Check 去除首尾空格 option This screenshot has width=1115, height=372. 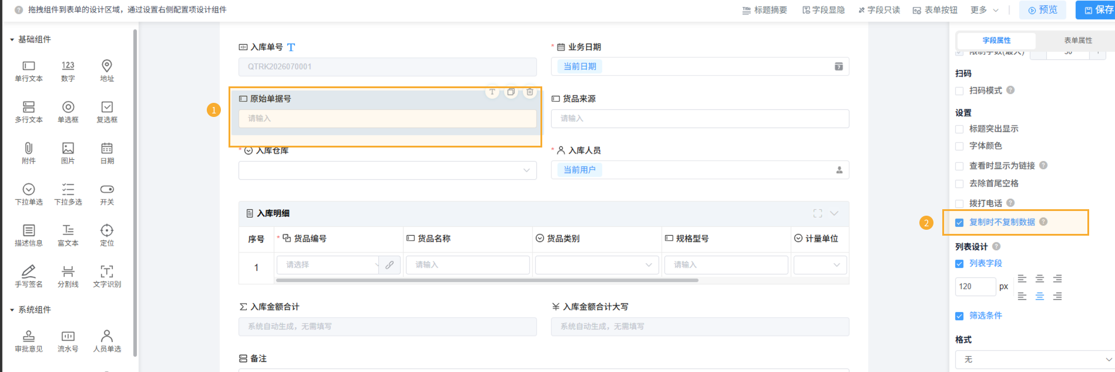pos(959,184)
